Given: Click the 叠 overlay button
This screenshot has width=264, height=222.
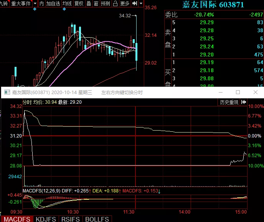Looking at the screenshot, I should (89, 3).
